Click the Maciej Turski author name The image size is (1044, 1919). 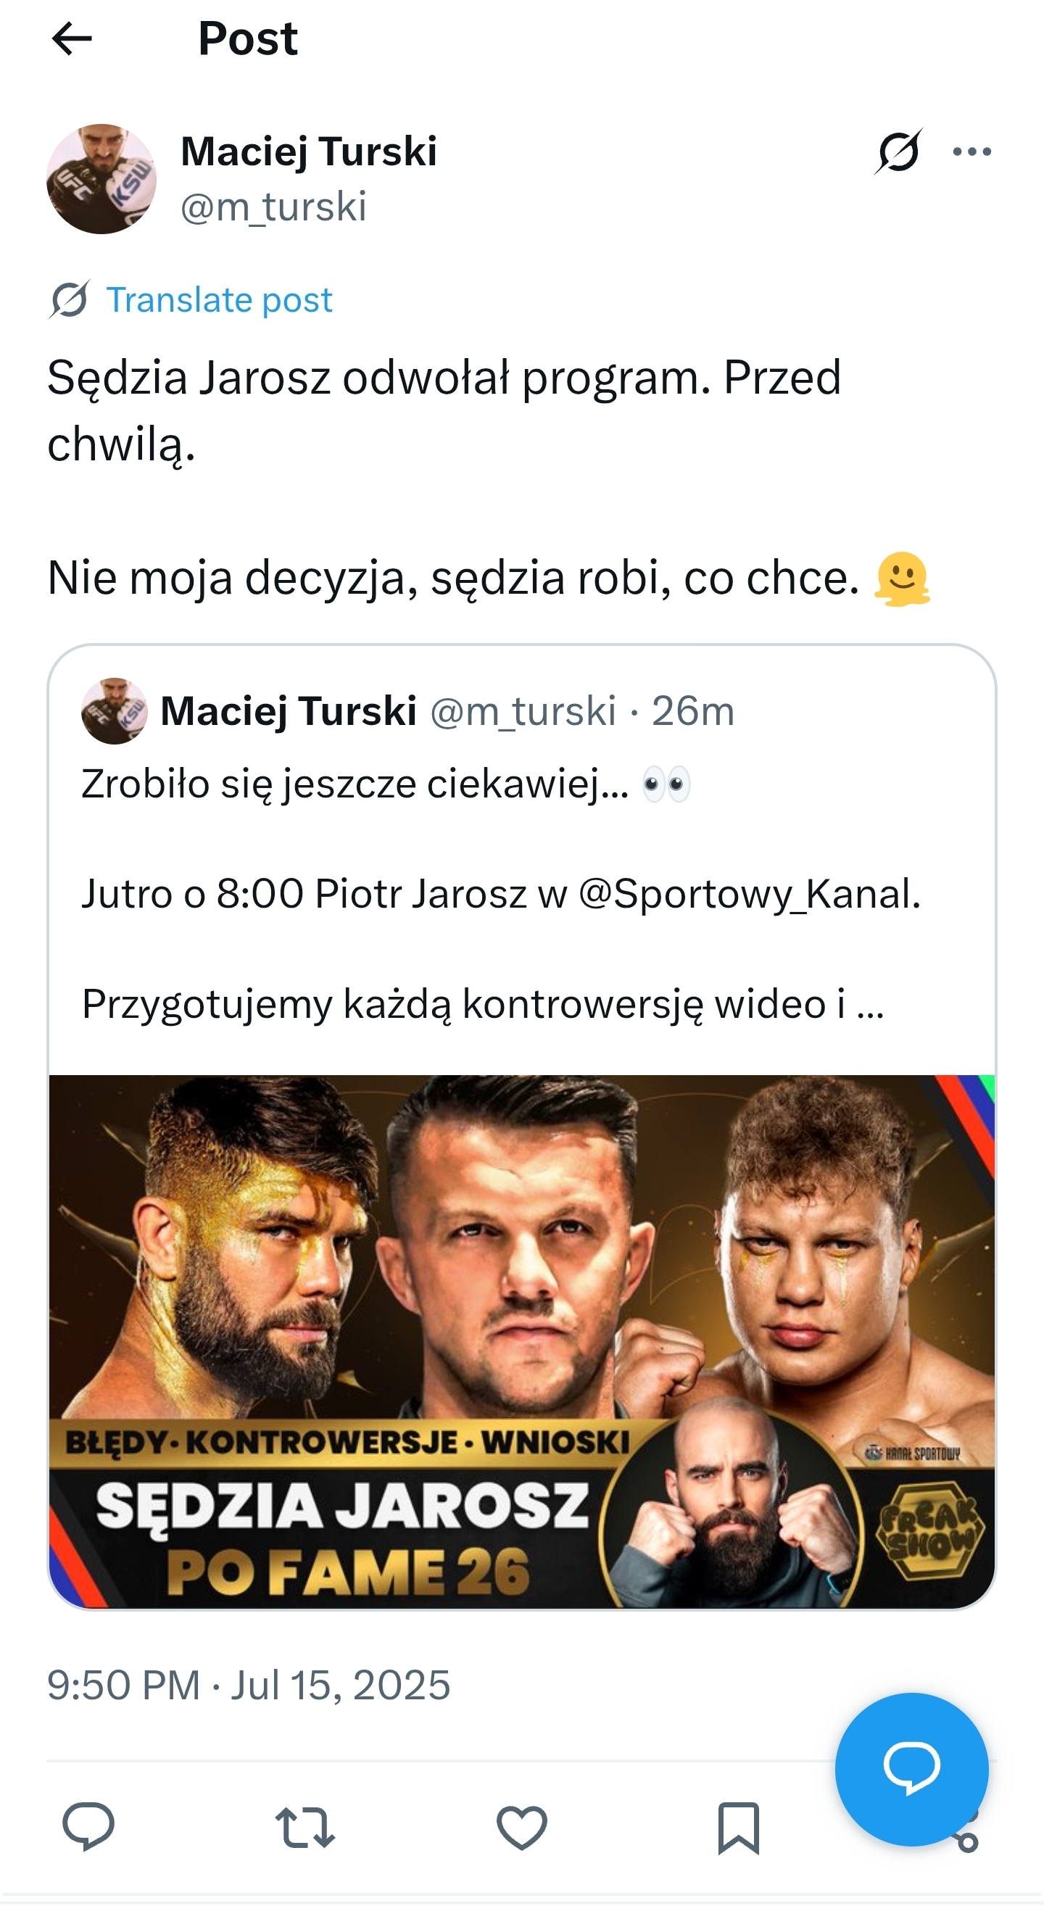(x=309, y=152)
